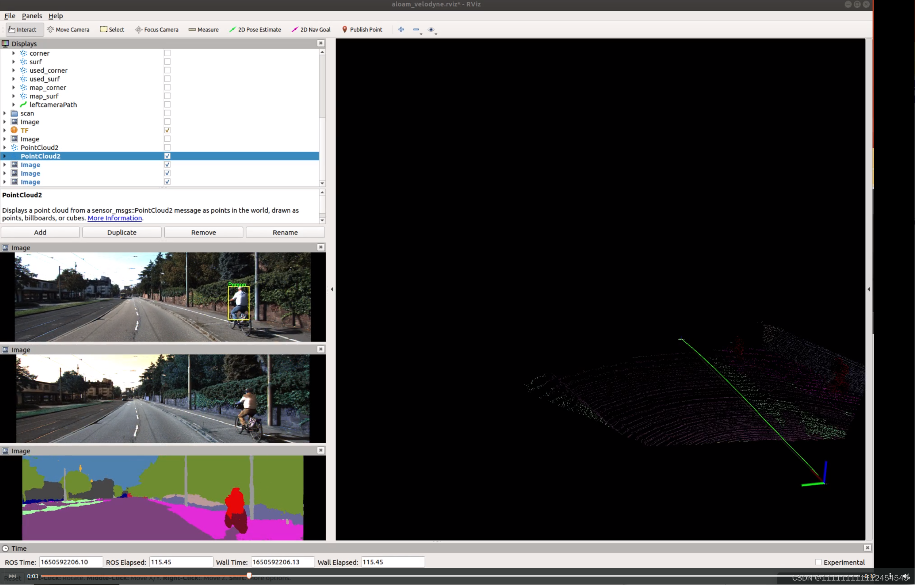Uncheck the TF display checkbox
915x585 pixels.
coord(167,130)
